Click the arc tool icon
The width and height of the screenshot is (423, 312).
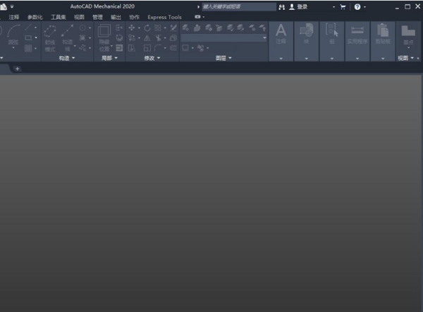pyautogui.click(x=14, y=31)
